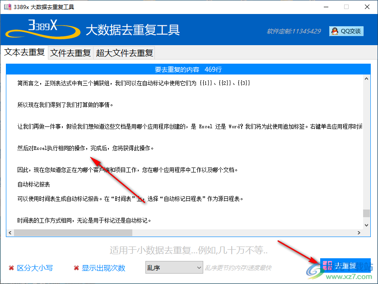Click the 去重复 button
Viewport: 378px width, 284px height.
(345, 265)
